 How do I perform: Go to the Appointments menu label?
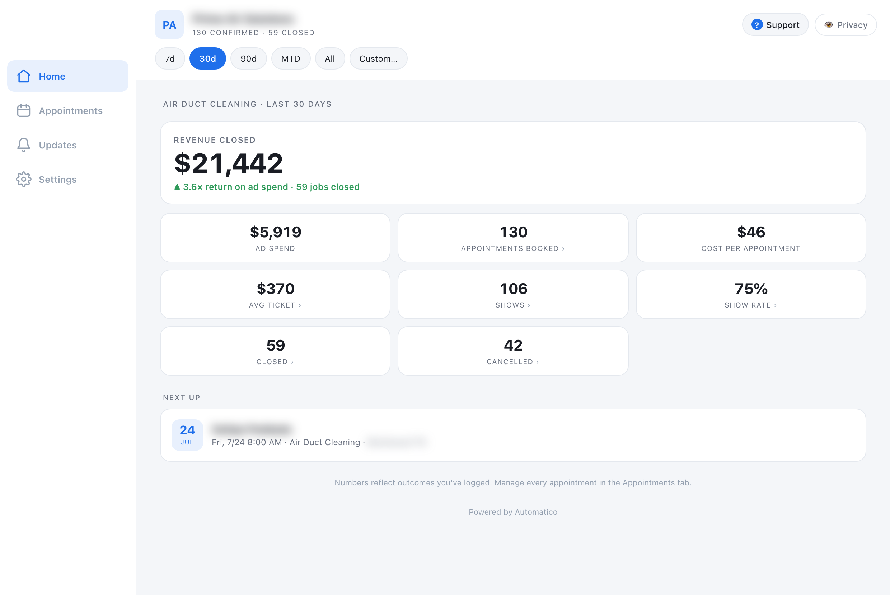click(71, 111)
